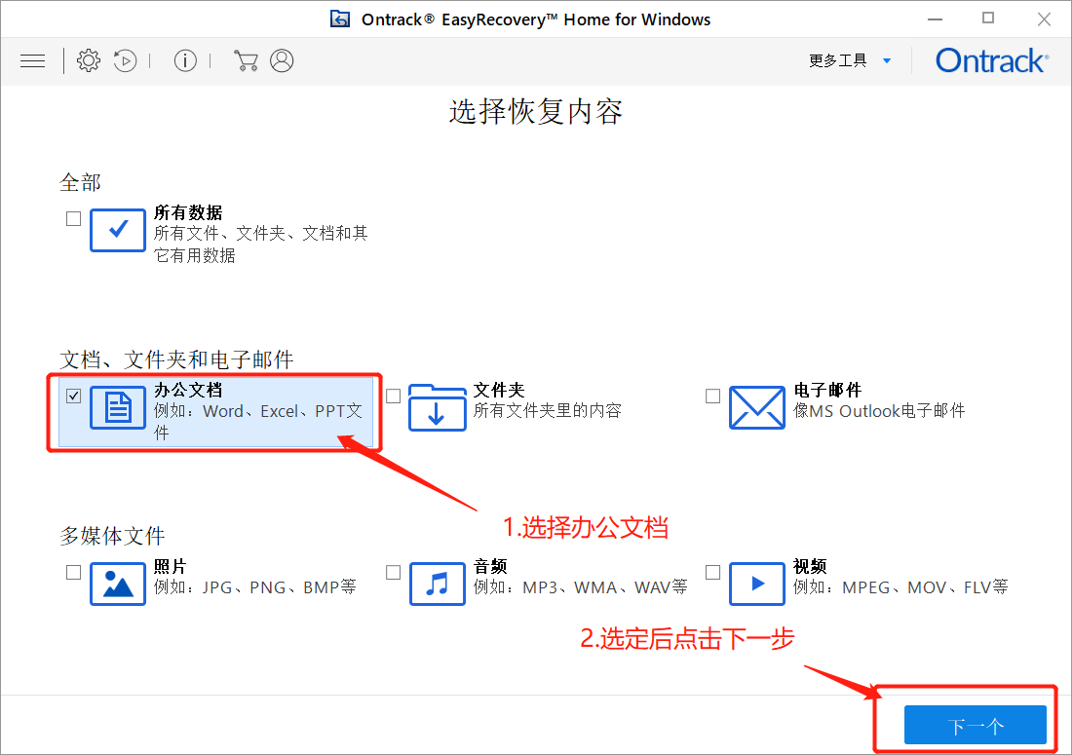Click the All Data checkmark icon
1072x755 pixels.
tap(118, 230)
